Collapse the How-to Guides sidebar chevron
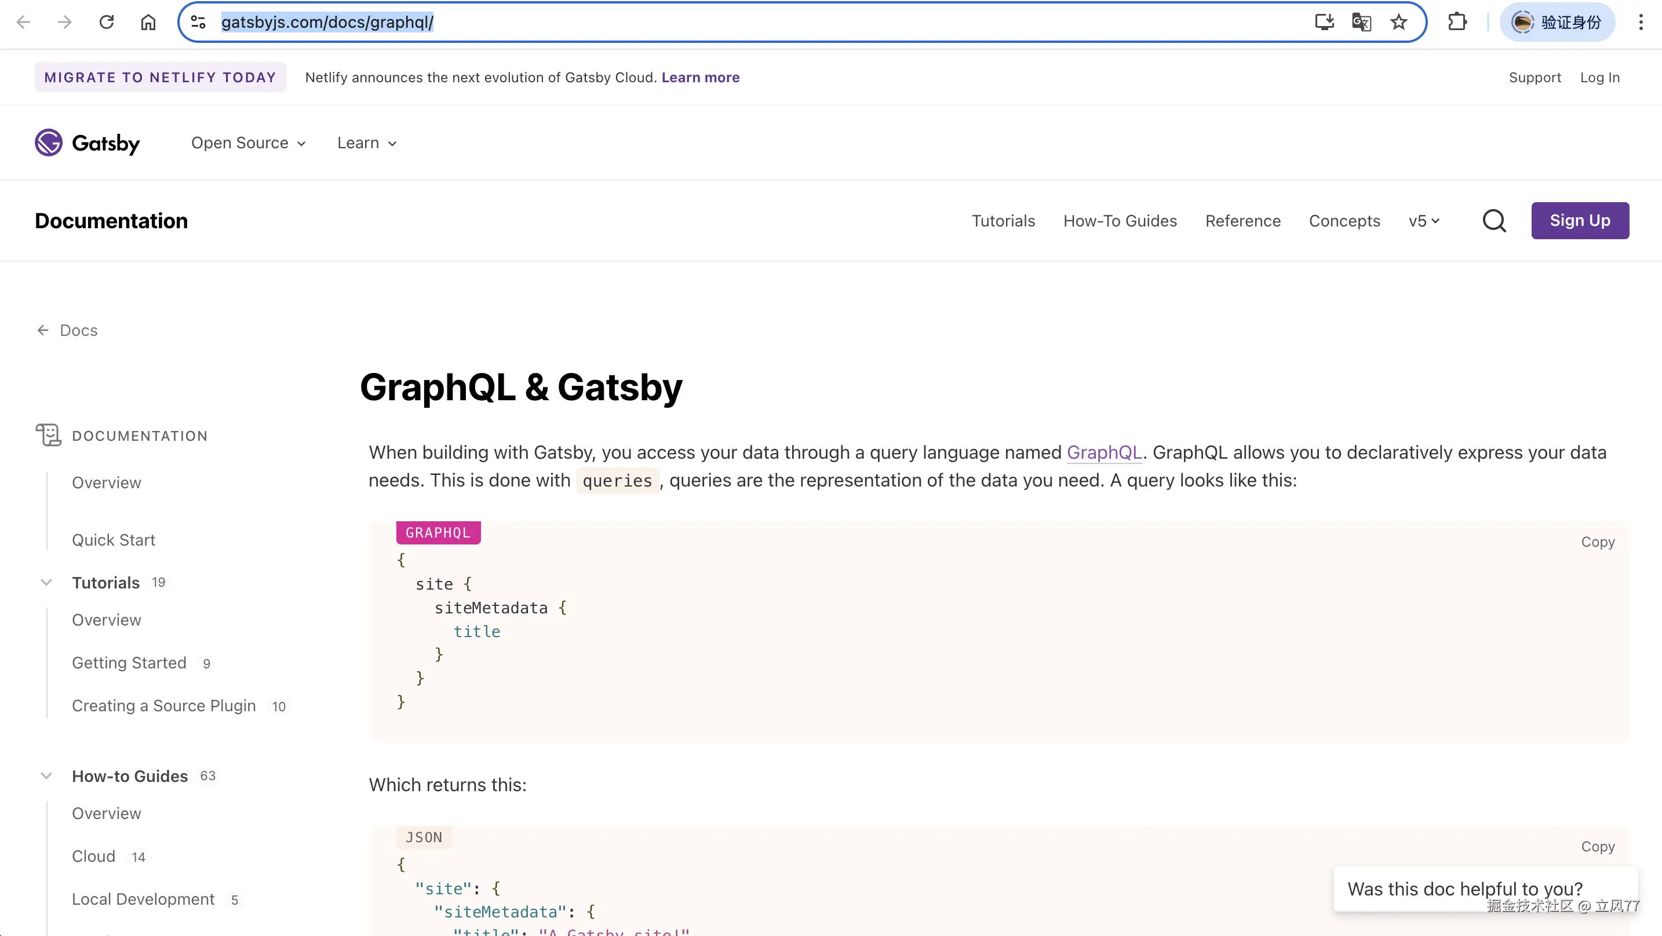 point(46,776)
